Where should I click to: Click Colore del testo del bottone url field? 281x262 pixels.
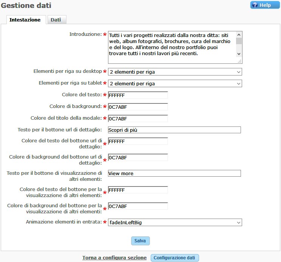click(x=138, y=141)
